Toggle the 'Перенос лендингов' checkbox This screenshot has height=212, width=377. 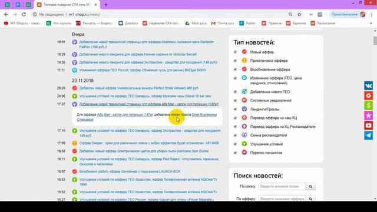tap(235, 153)
